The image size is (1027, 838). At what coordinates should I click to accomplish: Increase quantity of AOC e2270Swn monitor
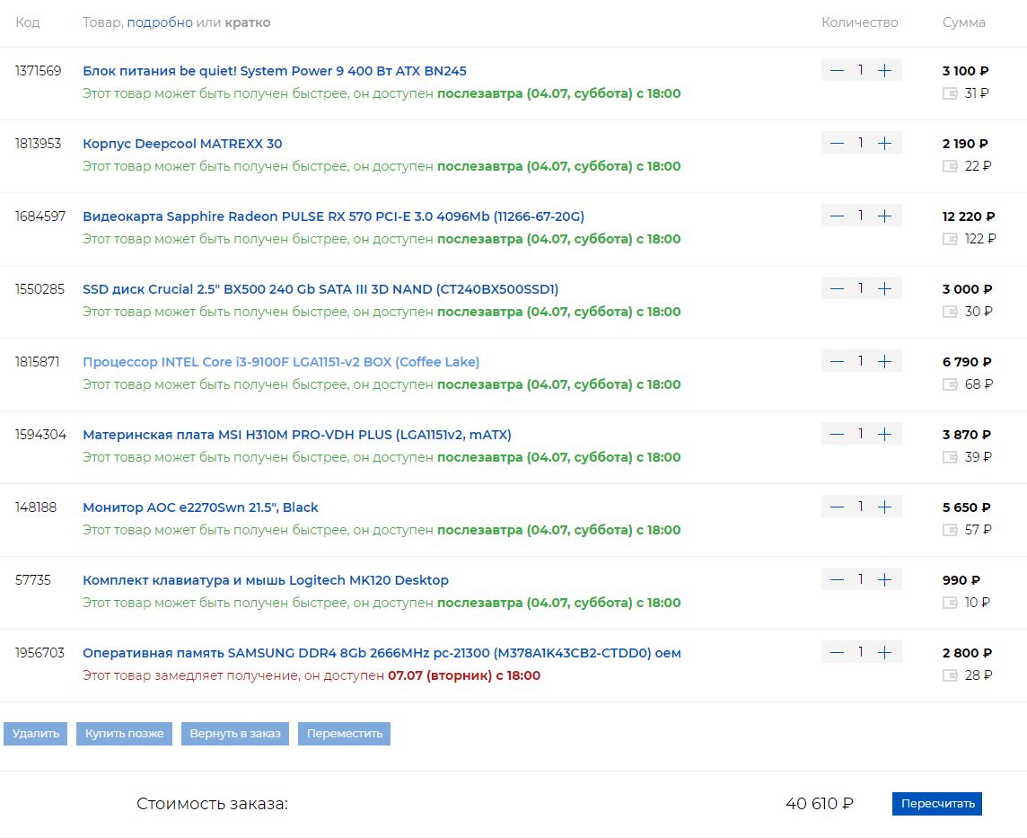click(x=884, y=507)
